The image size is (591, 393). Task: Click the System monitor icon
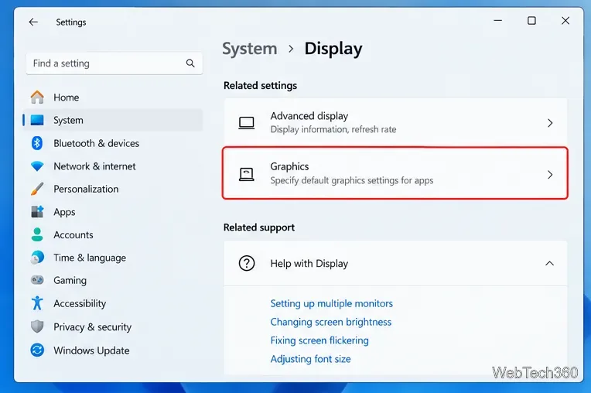pos(37,120)
